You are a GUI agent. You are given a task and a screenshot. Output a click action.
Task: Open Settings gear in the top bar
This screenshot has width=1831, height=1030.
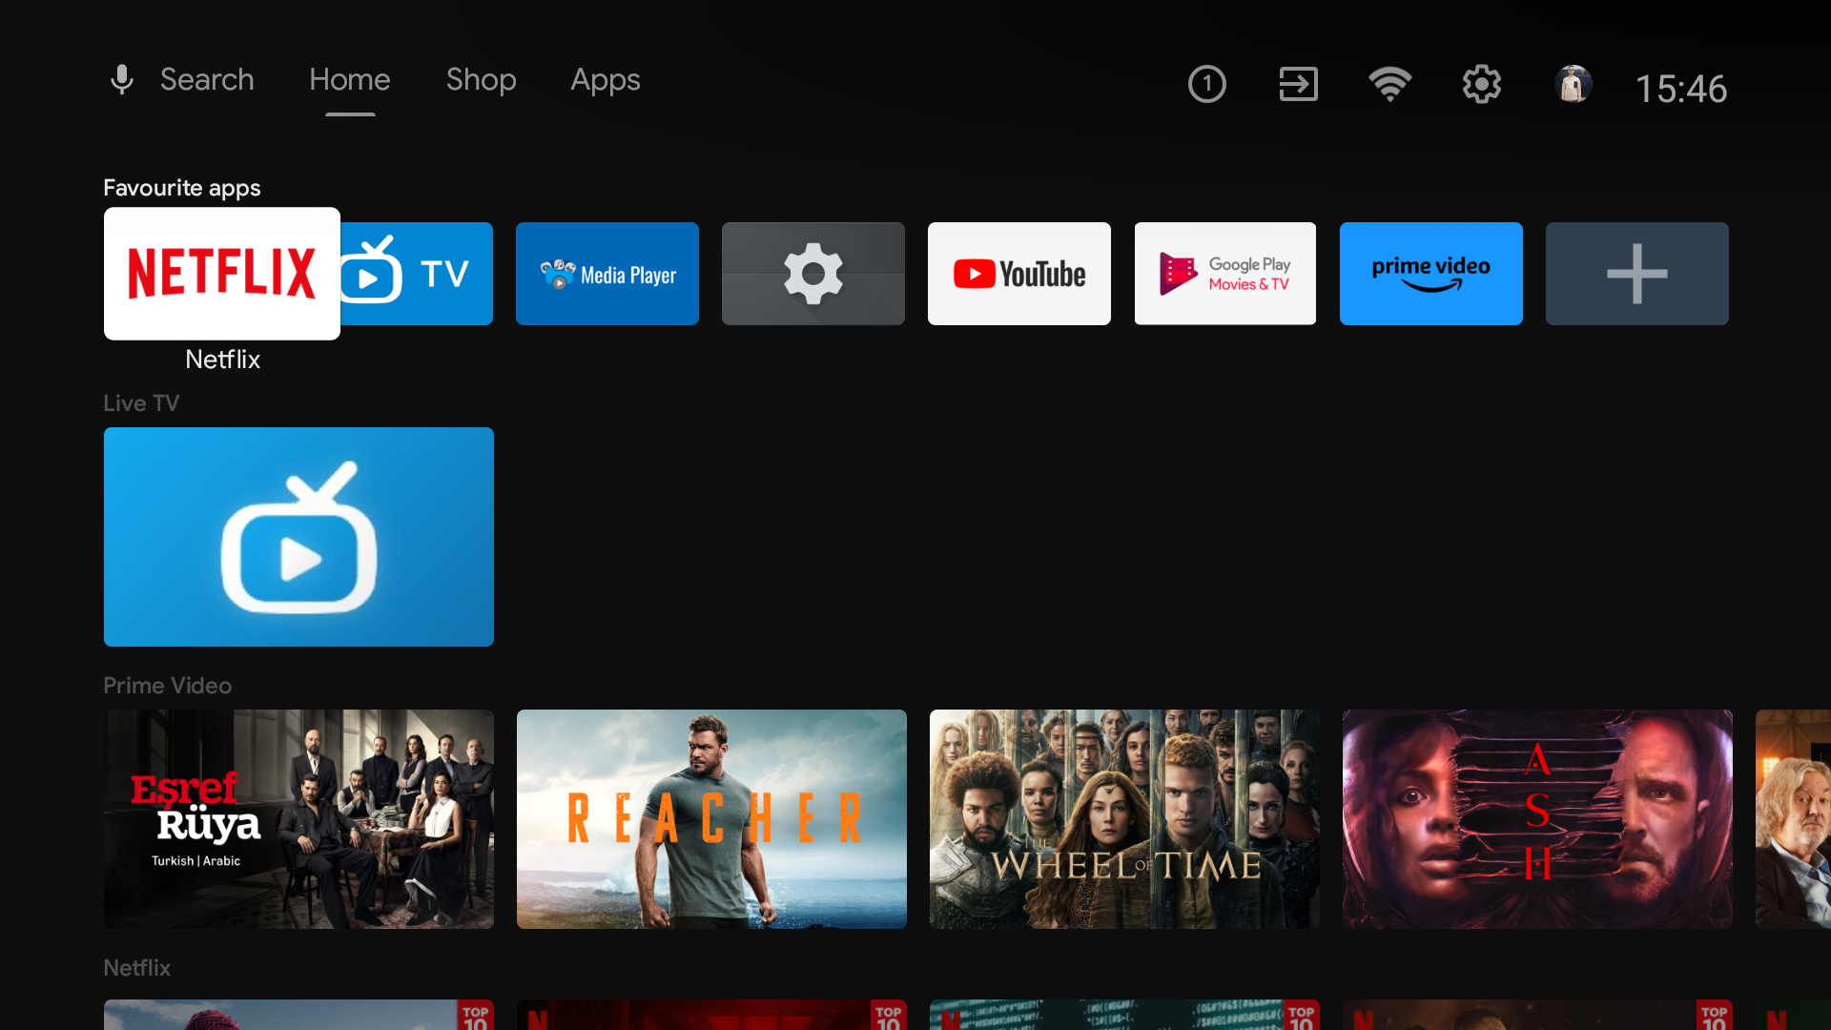point(1481,84)
